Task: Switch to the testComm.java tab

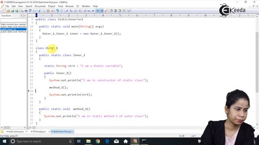Action: click(x=16, y=132)
